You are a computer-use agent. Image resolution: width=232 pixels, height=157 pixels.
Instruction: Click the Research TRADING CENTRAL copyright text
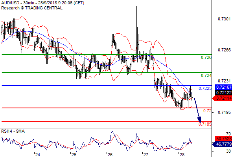(32, 8)
